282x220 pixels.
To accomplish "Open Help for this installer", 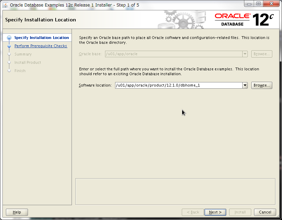I will tap(17, 212).
